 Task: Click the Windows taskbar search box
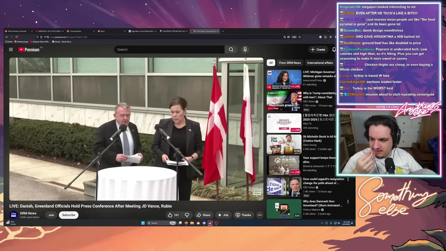[x=161, y=223]
